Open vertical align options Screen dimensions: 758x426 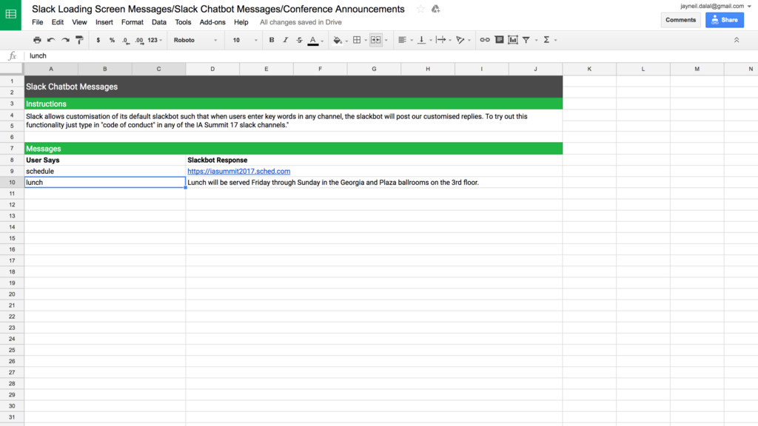pyautogui.click(x=421, y=40)
